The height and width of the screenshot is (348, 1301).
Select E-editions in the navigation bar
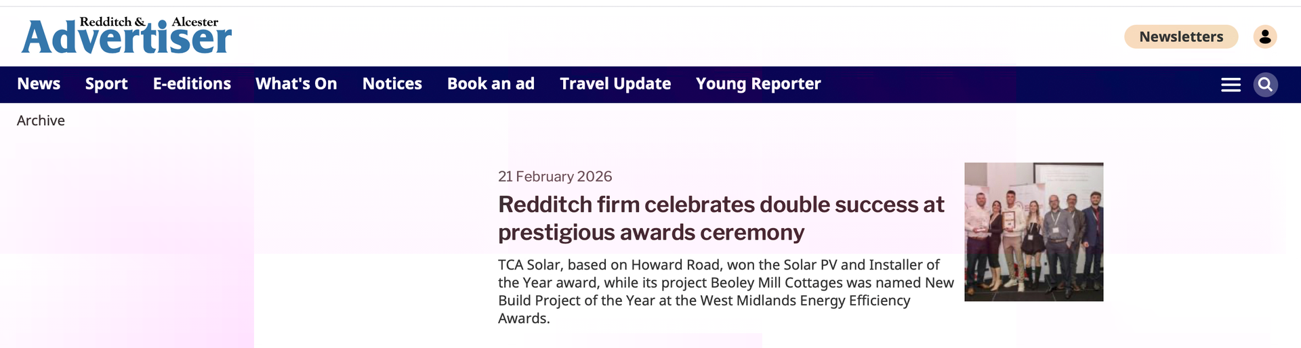pos(192,84)
